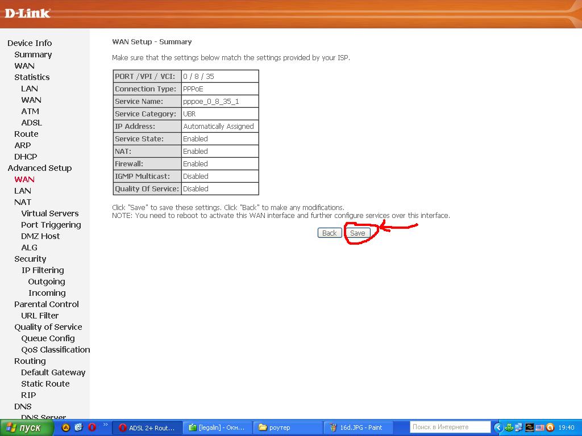The image size is (582, 436).
Task: Click the green network tray icon
Action: [x=510, y=427]
